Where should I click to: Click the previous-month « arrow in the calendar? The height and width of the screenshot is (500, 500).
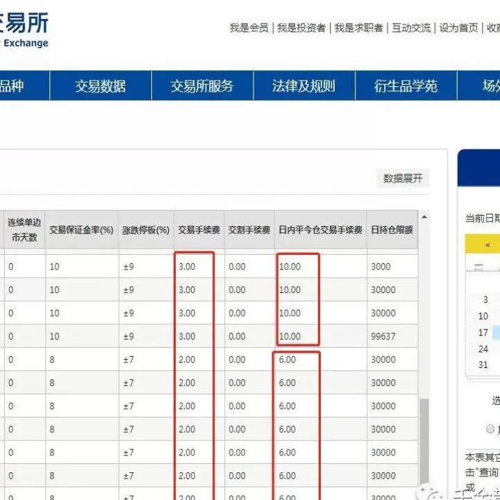click(487, 245)
